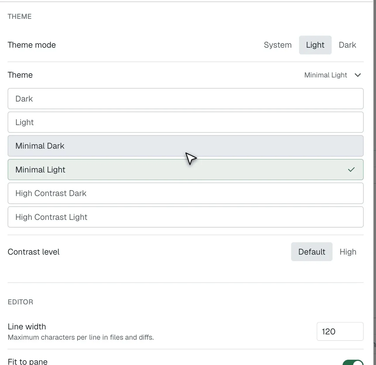Viewport: 376px width, 365px height.
Task: Click the Line width input field
Action: (340, 331)
